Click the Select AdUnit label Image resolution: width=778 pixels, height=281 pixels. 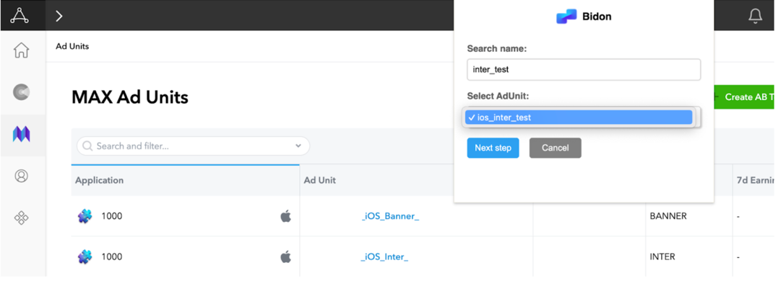498,96
